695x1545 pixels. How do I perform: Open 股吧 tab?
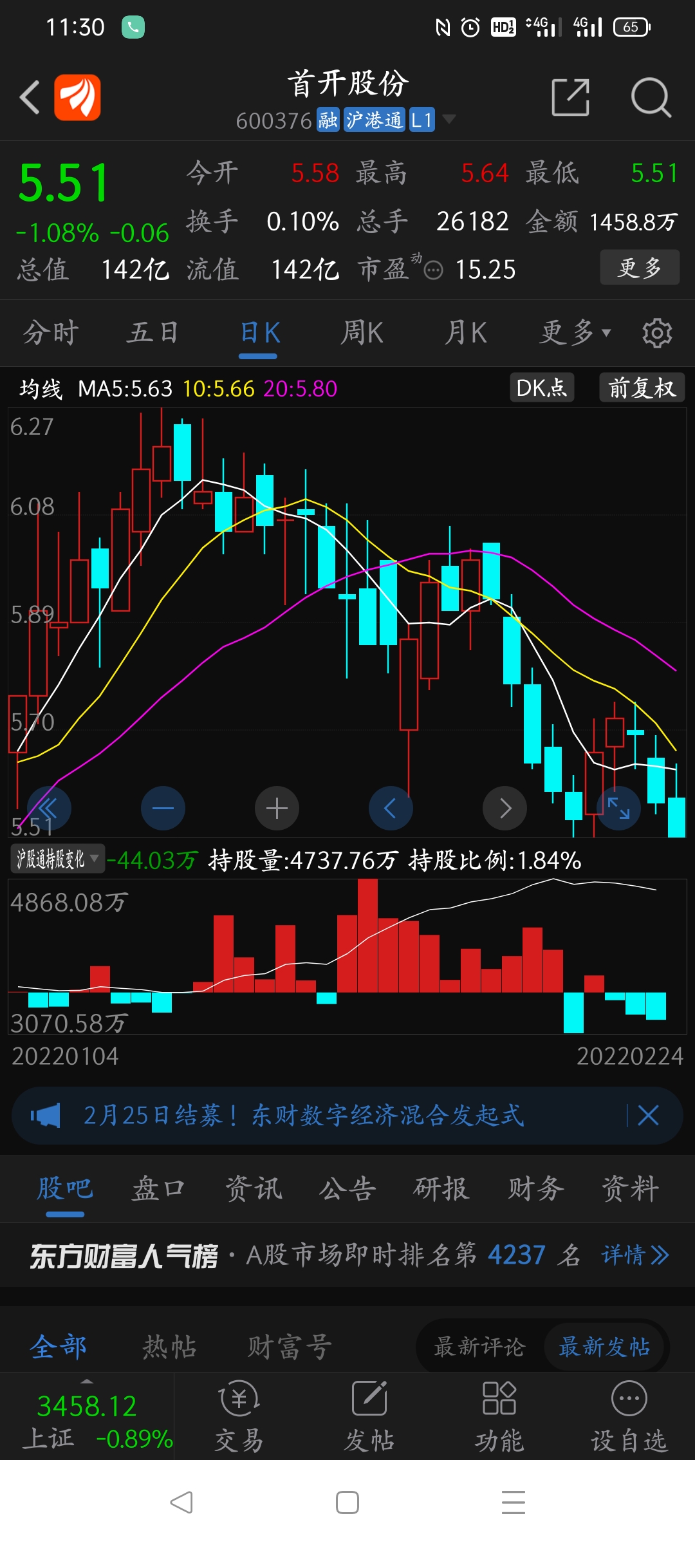tap(65, 1188)
